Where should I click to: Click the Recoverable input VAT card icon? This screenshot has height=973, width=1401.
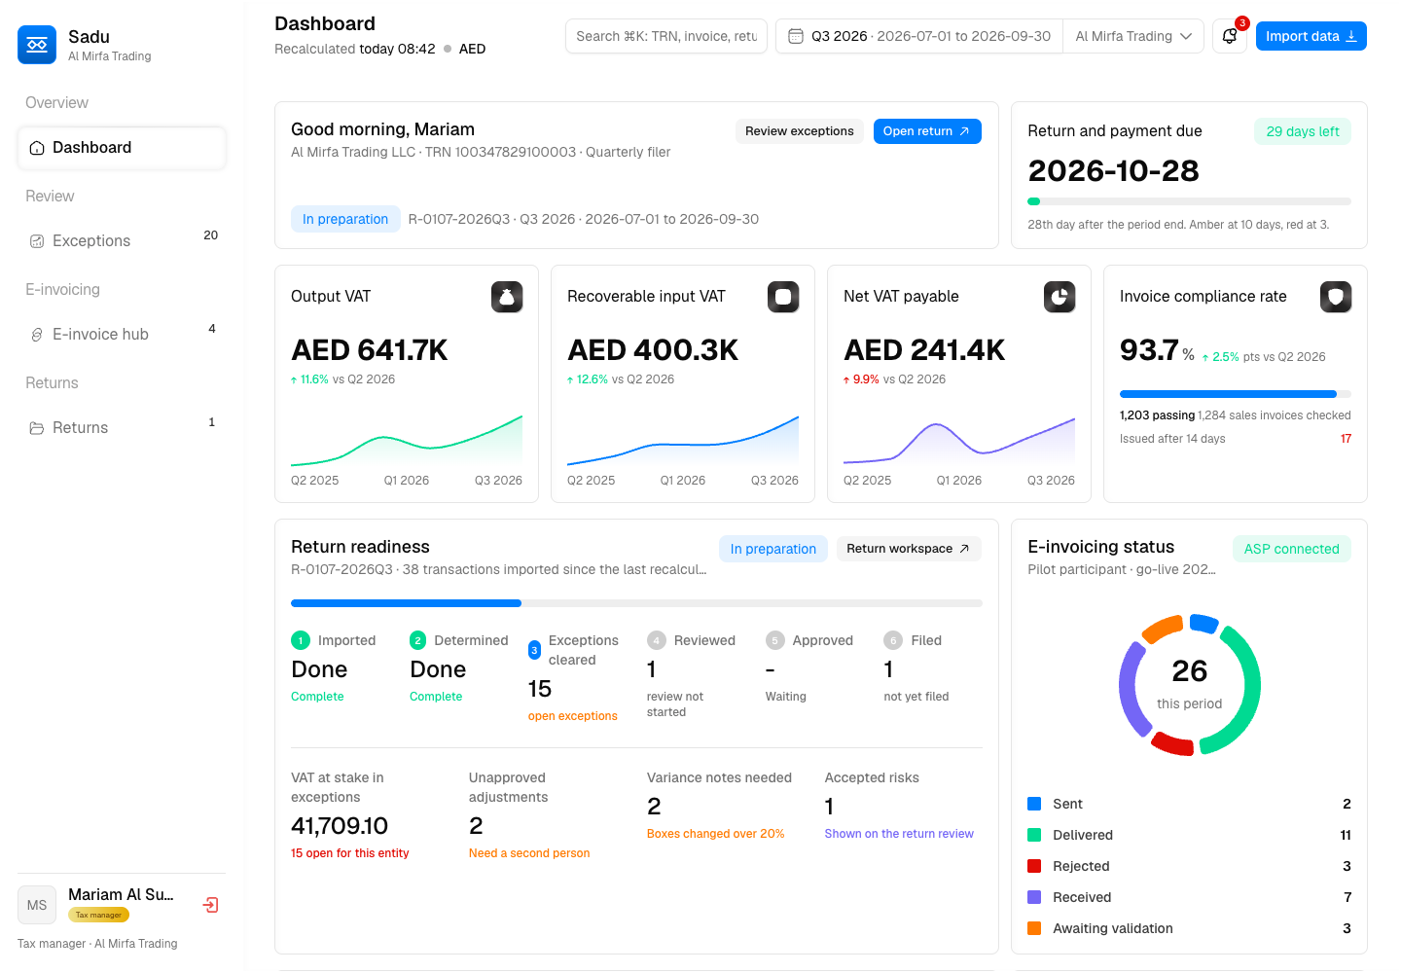[x=783, y=297]
